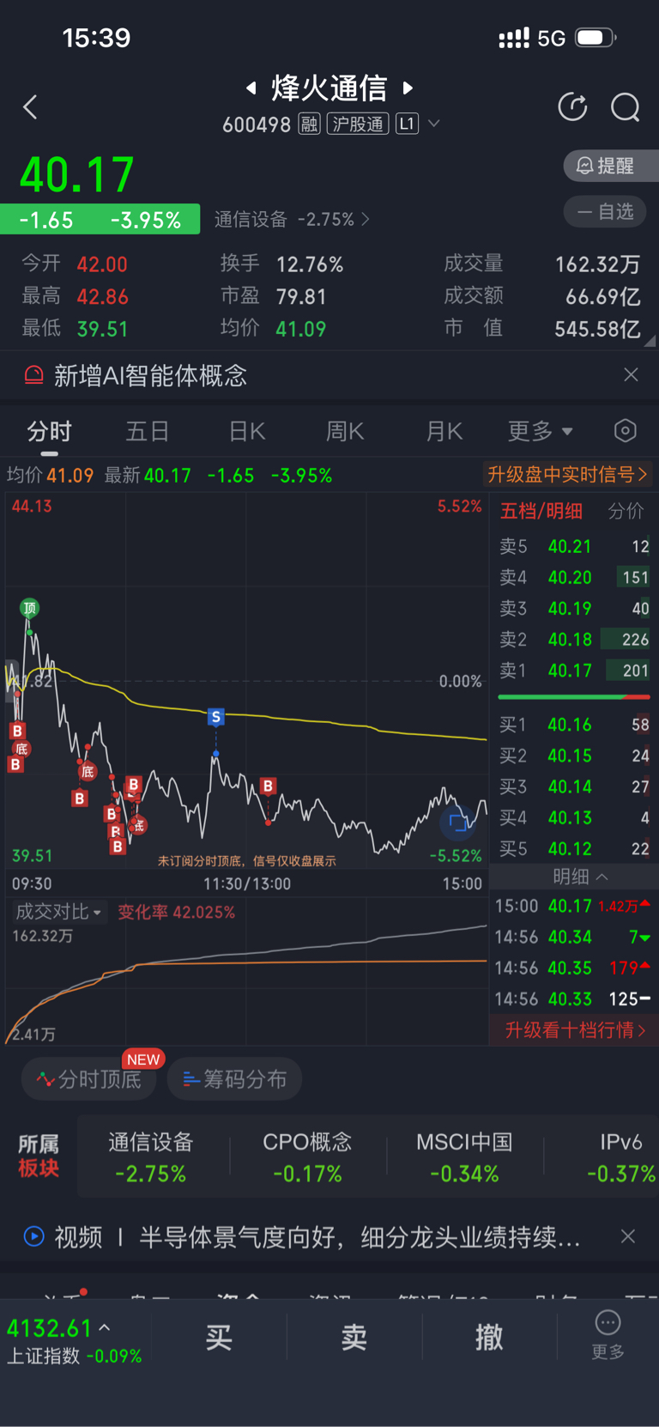Tap the 卖1 40.17 order row
The height and width of the screenshot is (1427, 659).
574,671
